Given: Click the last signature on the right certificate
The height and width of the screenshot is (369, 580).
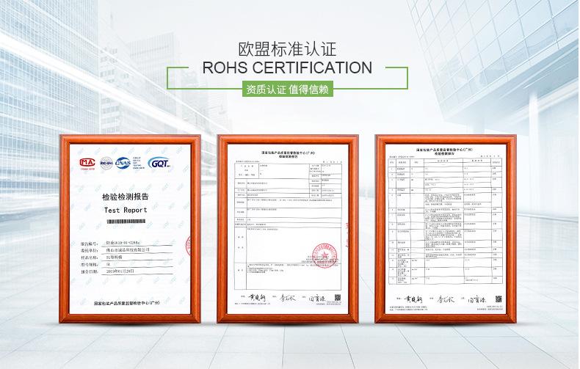Looking at the screenshot, I should tap(476, 299).
